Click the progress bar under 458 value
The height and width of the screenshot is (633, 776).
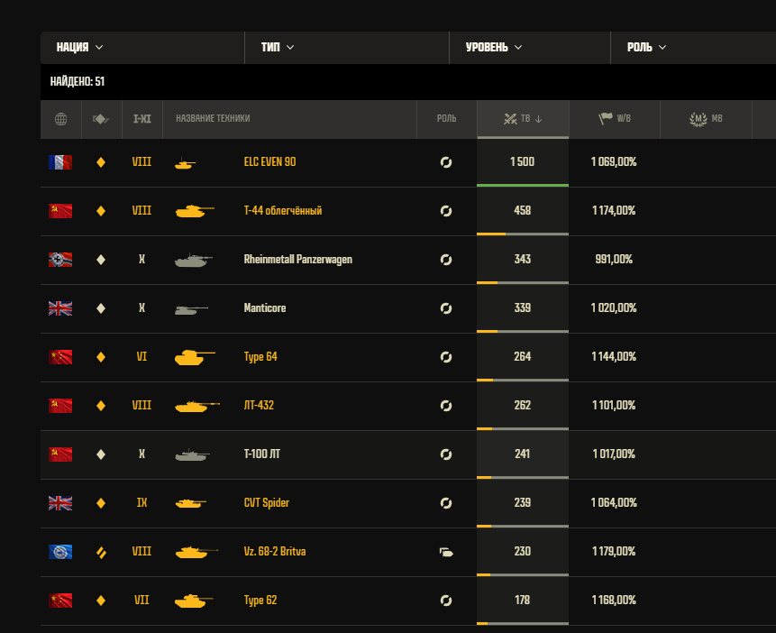point(523,234)
